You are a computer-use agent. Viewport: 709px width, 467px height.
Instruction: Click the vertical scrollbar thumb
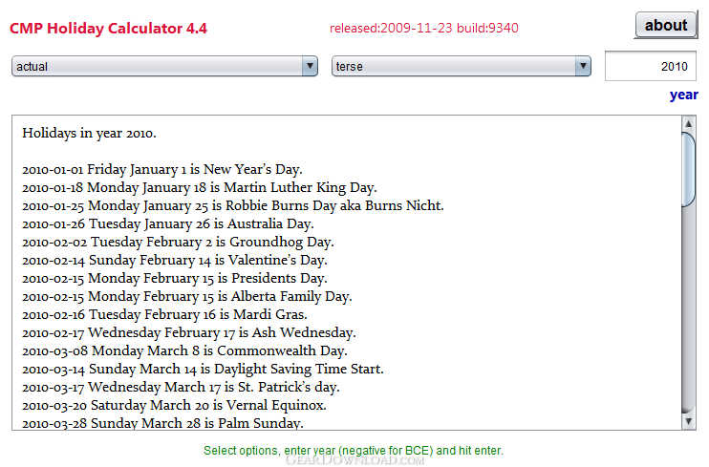[x=688, y=170]
